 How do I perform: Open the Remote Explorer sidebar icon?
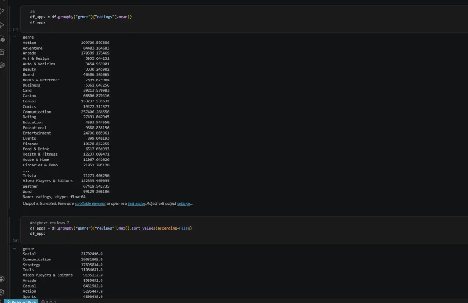pos(2,38)
